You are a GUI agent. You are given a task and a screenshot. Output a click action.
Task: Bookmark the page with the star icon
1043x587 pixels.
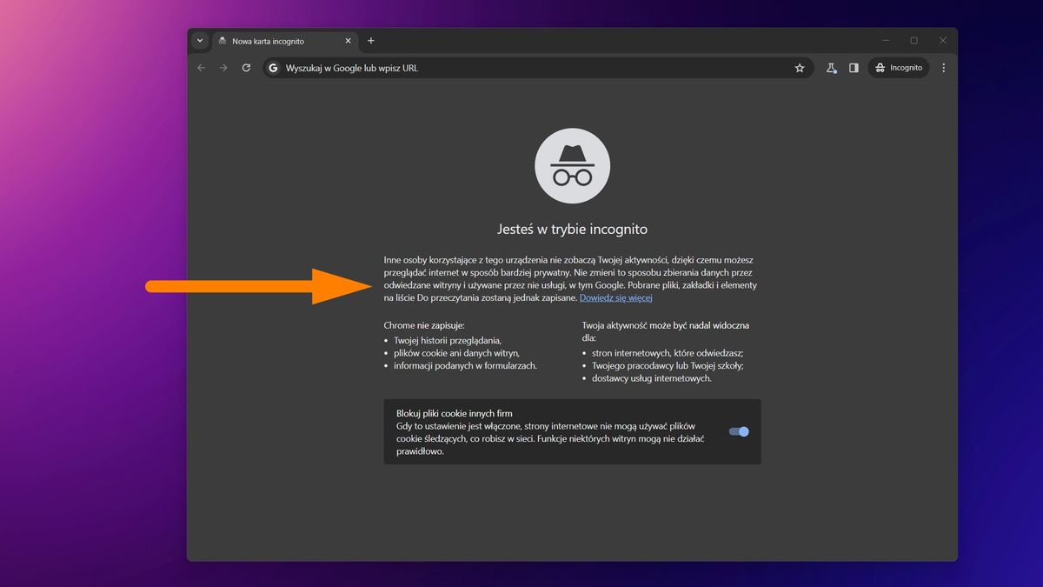click(x=799, y=67)
